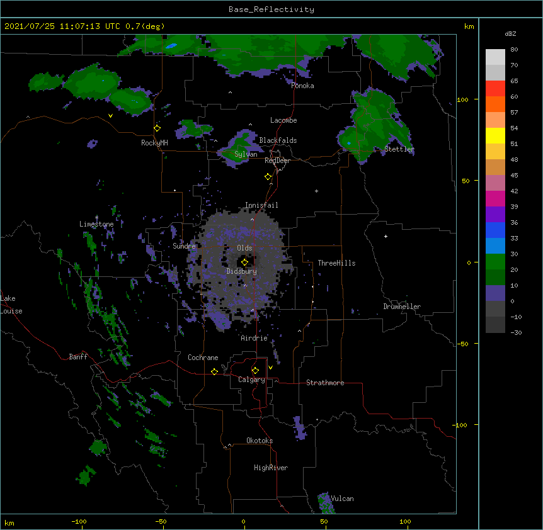Screen dimensions: 543x530
Task: Select the -100 tick on the vertical axis
Action: click(460, 425)
